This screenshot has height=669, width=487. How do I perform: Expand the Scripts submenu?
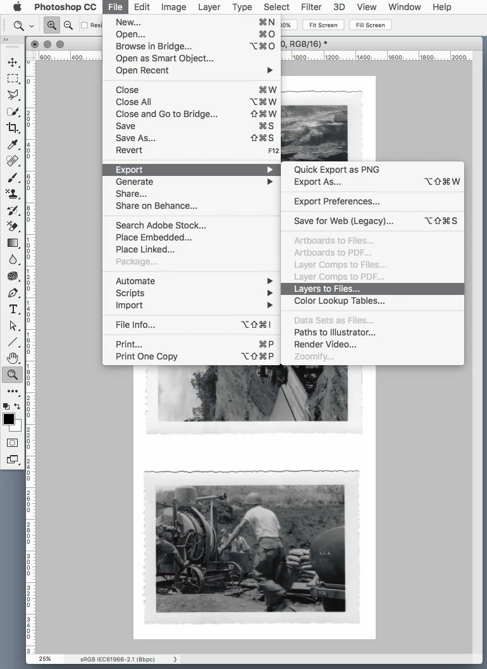[x=192, y=293]
